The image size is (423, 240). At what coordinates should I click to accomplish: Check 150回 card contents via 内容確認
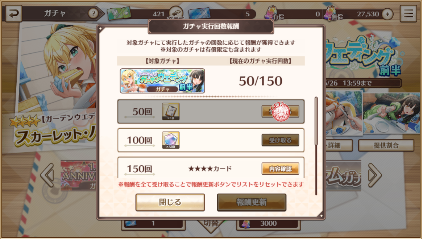(x=280, y=169)
